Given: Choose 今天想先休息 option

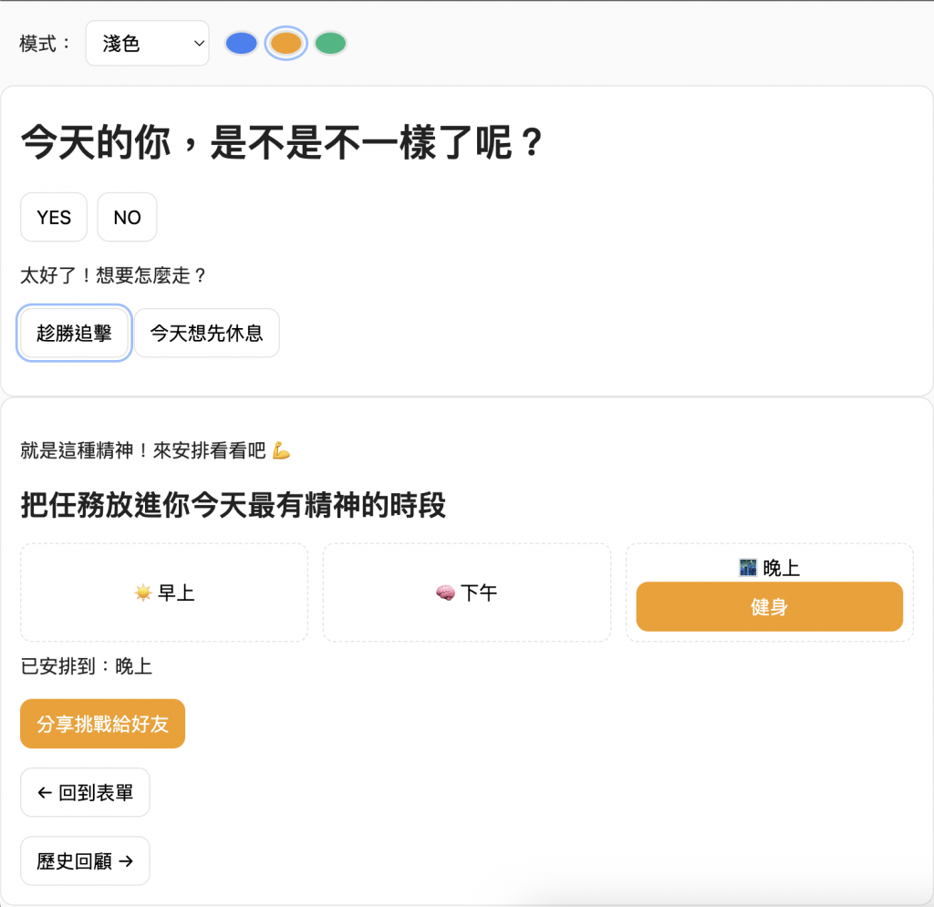Looking at the screenshot, I should [x=207, y=334].
